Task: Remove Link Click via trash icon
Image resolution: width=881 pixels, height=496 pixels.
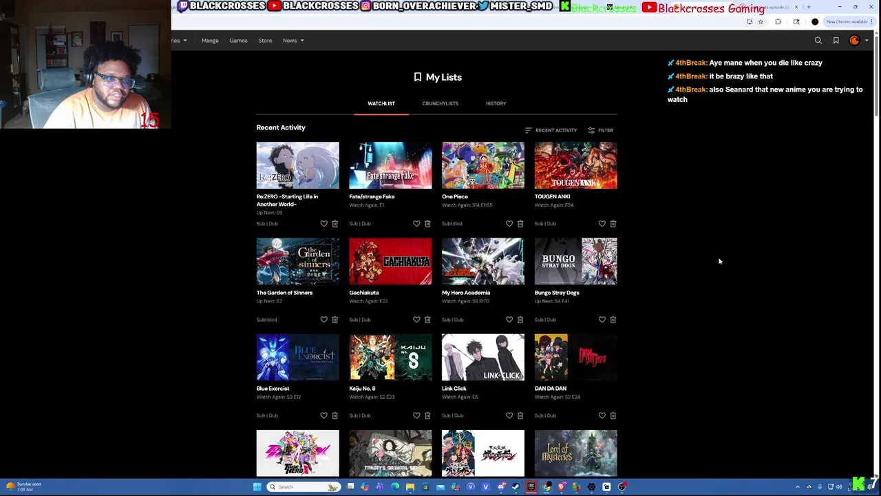Action: click(520, 415)
